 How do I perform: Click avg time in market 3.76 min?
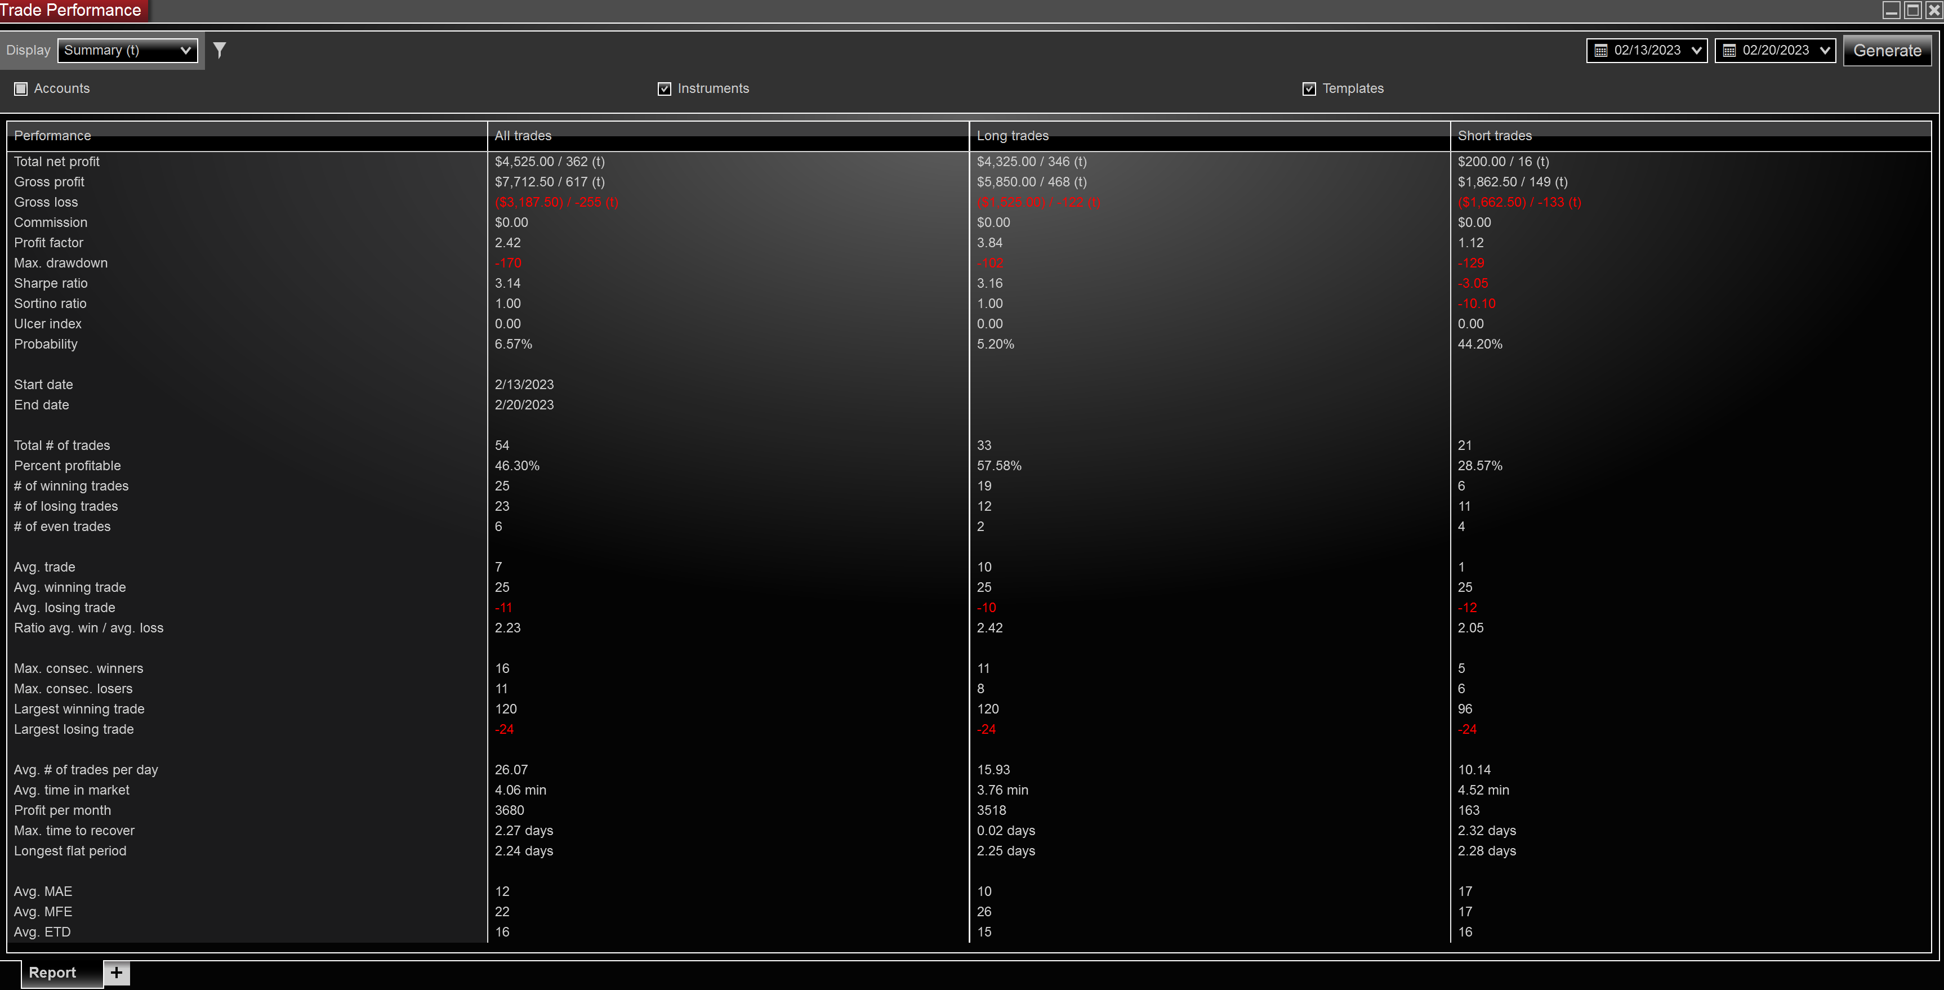click(1002, 790)
